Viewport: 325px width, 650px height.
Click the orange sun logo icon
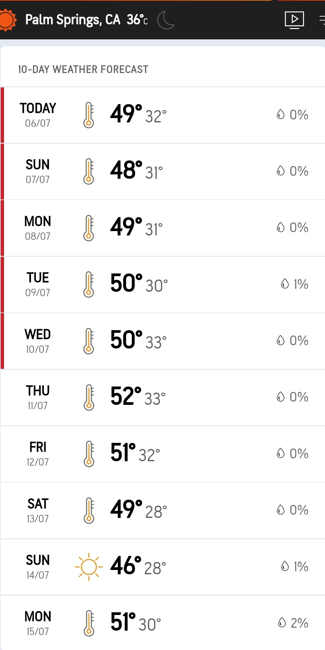tap(7, 20)
